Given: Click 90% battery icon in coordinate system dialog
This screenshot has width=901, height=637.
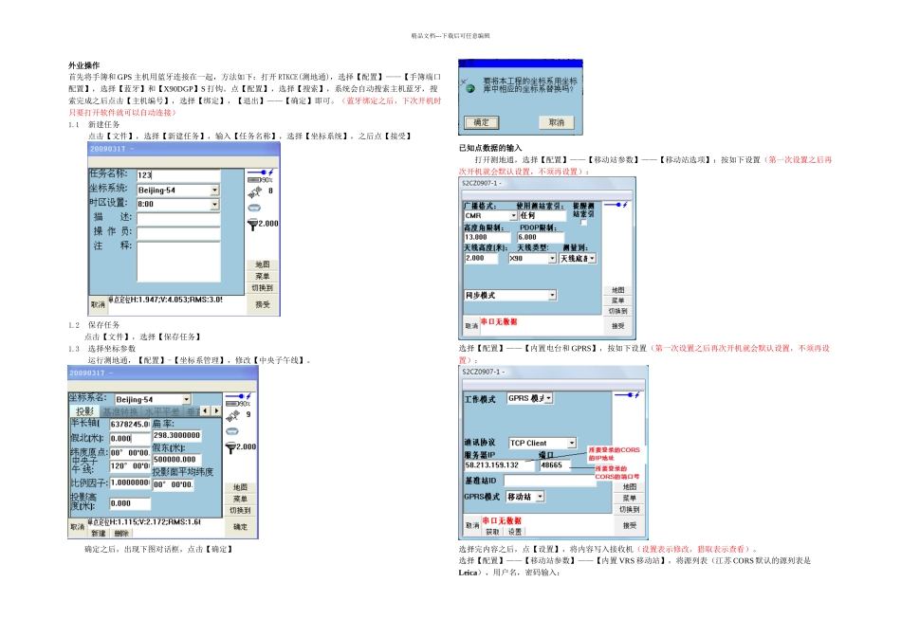Looking at the screenshot, I should 238,404.
